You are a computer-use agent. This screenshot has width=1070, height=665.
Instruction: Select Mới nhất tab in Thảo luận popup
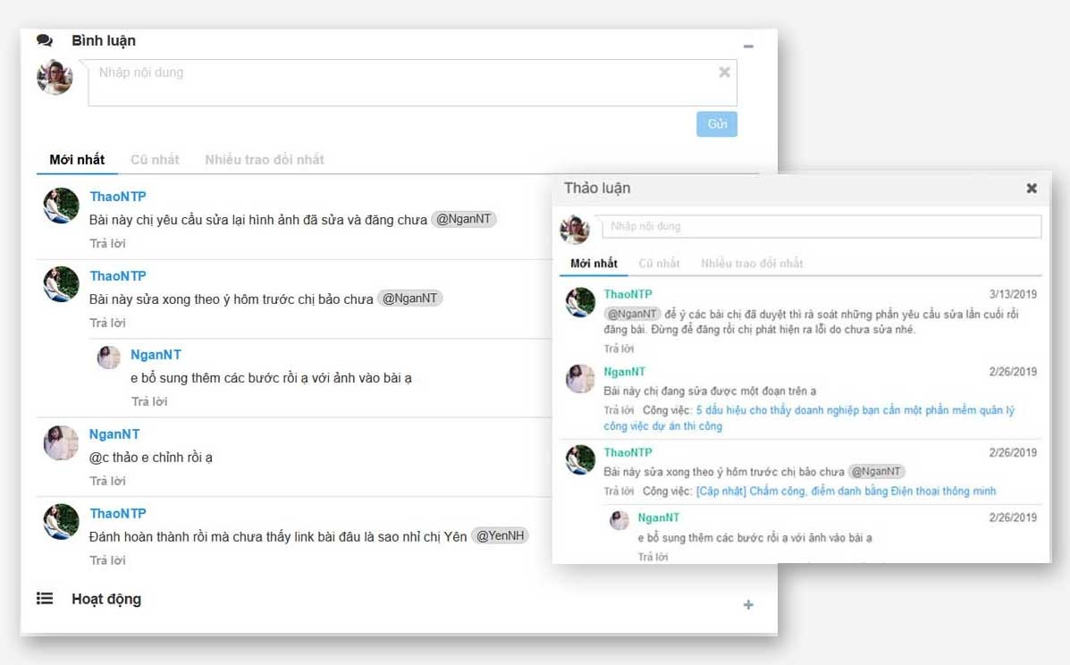tap(594, 264)
